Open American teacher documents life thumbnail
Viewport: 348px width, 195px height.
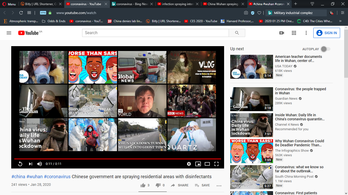point(252,67)
